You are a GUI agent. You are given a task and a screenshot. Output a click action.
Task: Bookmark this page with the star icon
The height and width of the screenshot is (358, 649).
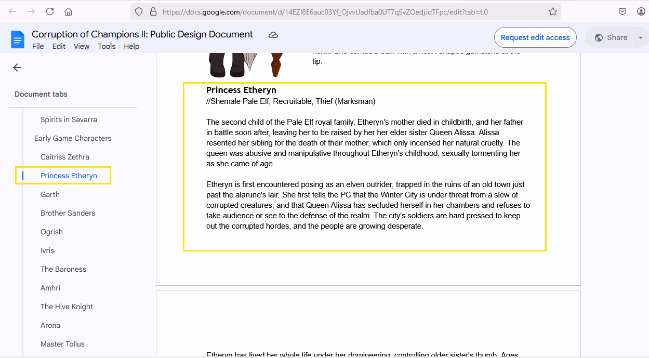552,11
